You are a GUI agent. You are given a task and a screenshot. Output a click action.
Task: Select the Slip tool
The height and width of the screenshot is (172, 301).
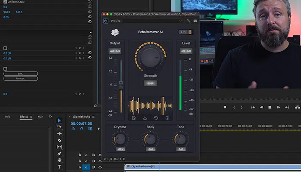point(59,147)
